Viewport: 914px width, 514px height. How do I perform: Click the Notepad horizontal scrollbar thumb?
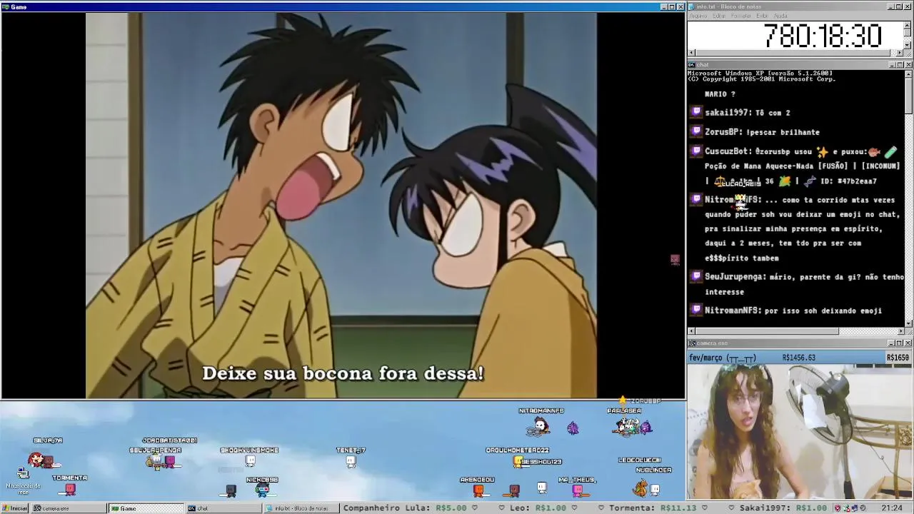[x=793, y=53]
